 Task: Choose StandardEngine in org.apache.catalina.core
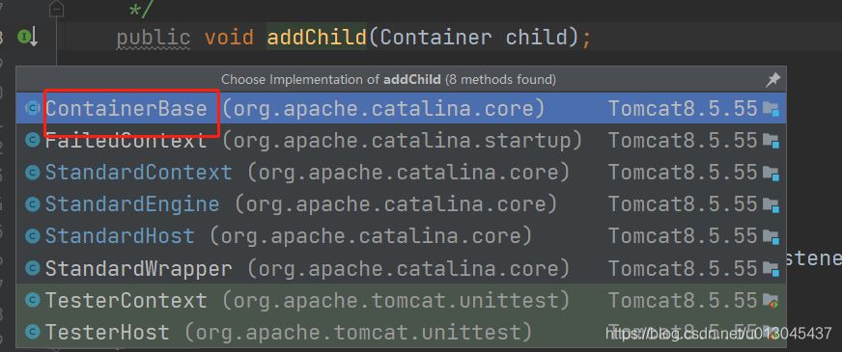point(401,204)
